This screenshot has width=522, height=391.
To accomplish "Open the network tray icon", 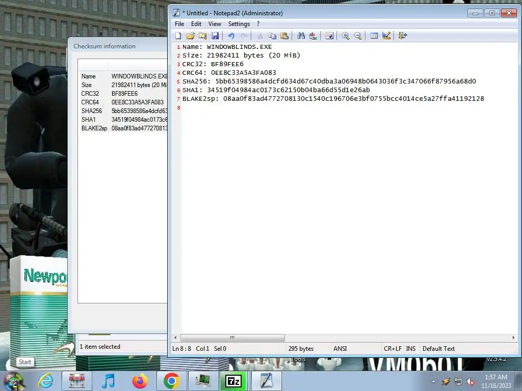I will (x=458, y=382).
